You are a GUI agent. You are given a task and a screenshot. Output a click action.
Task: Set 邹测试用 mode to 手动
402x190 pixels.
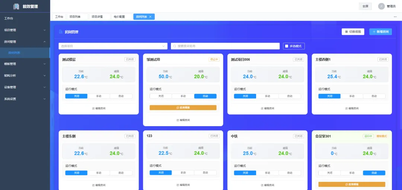point(183,96)
